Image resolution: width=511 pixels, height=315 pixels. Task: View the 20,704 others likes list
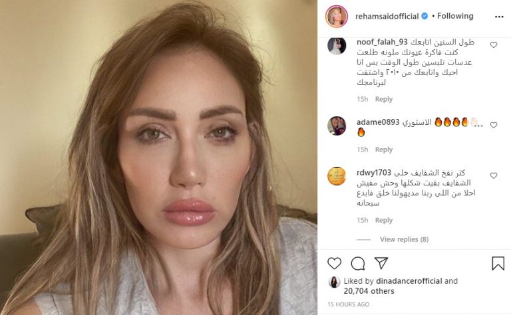(369, 291)
